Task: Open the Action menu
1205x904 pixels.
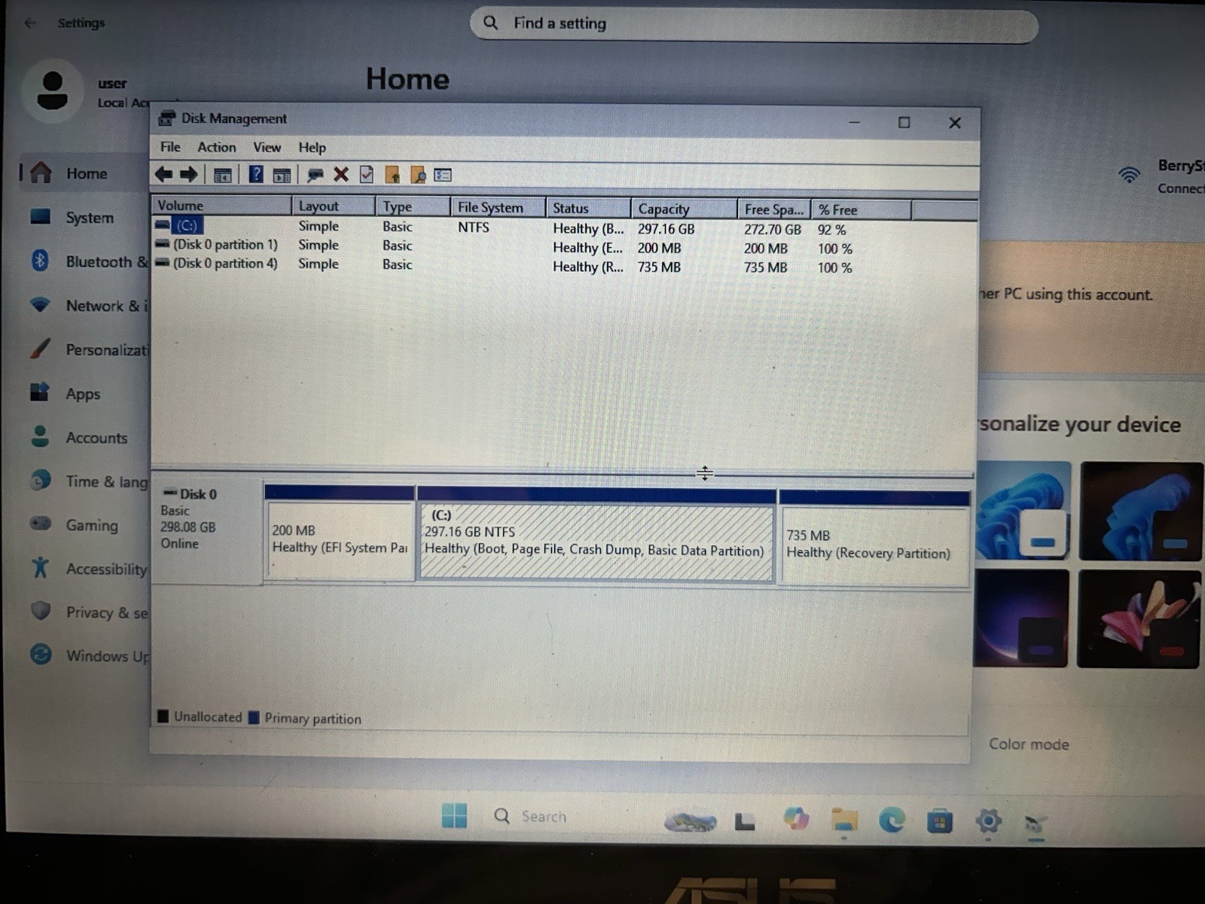Action: coord(217,147)
